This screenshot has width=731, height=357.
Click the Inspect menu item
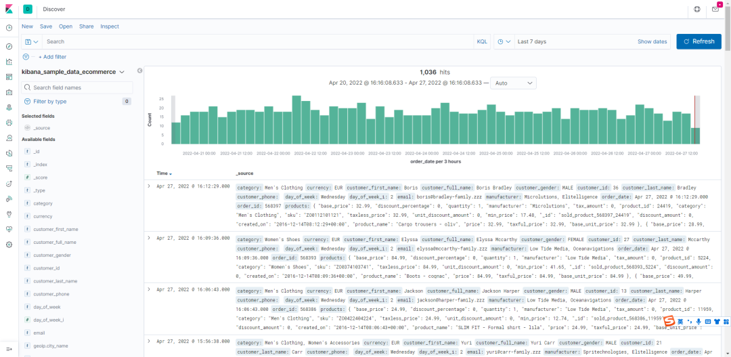tap(110, 26)
